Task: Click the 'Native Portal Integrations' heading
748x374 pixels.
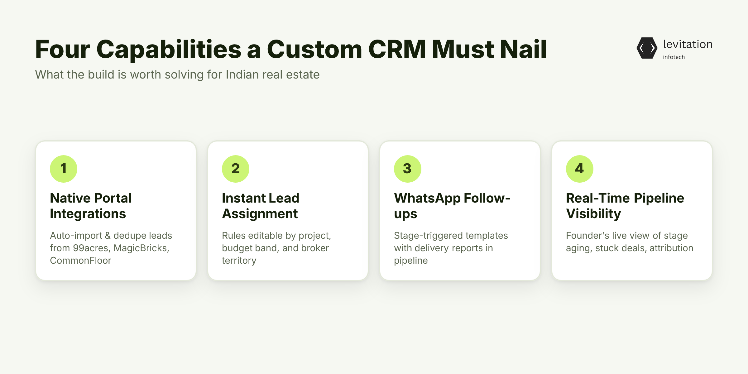Action: coord(91,206)
